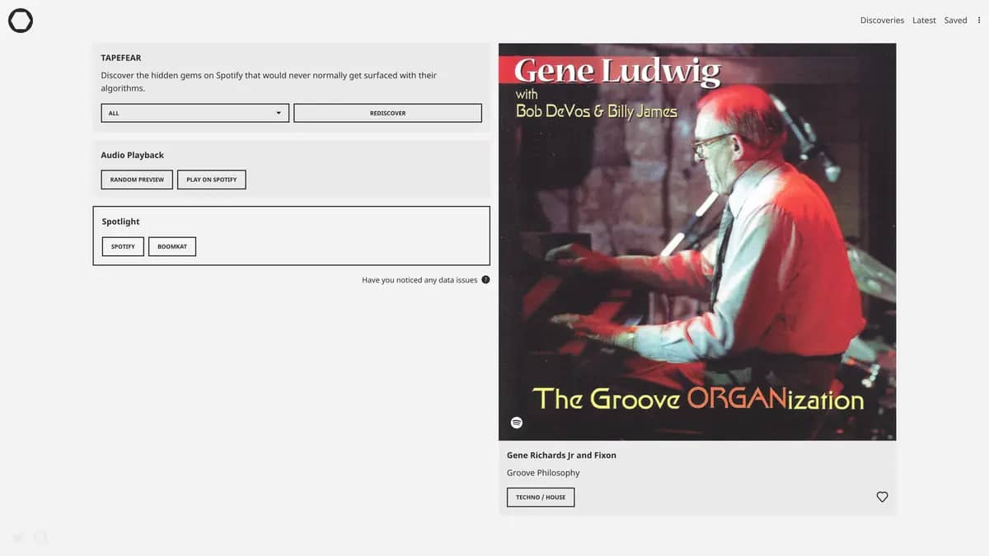The height and width of the screenshot is (556, 989).
Task: Open the Discoveries page
Action: [x=882, y=21]
